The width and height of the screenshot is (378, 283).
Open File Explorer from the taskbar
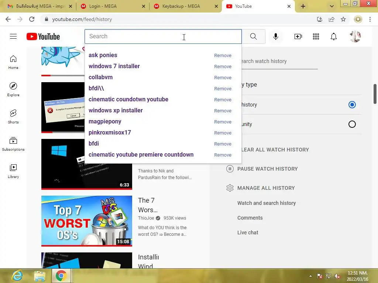pyautogui.click(x=40, y=276)
